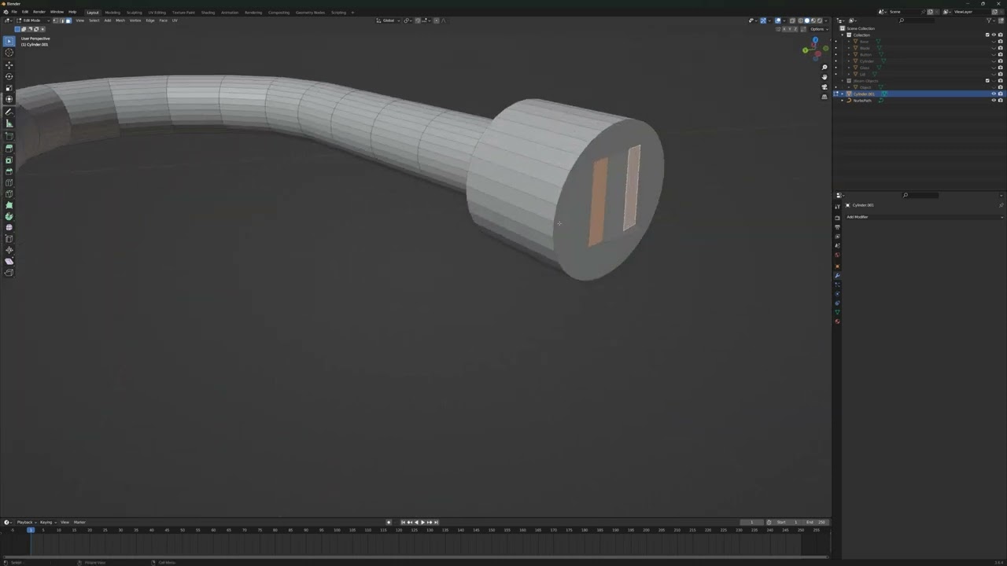
Task: Select the Rip Region tool
Action: (9, 273)
